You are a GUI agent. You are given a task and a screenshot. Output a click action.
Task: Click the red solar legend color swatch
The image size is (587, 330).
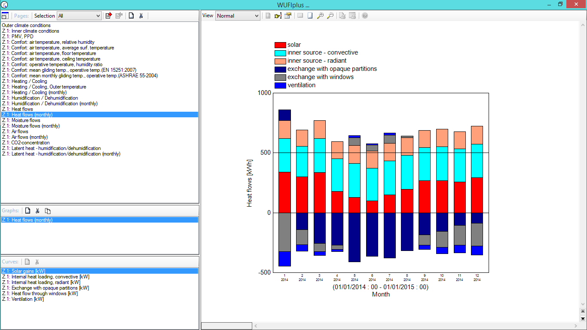click(280, 45)
